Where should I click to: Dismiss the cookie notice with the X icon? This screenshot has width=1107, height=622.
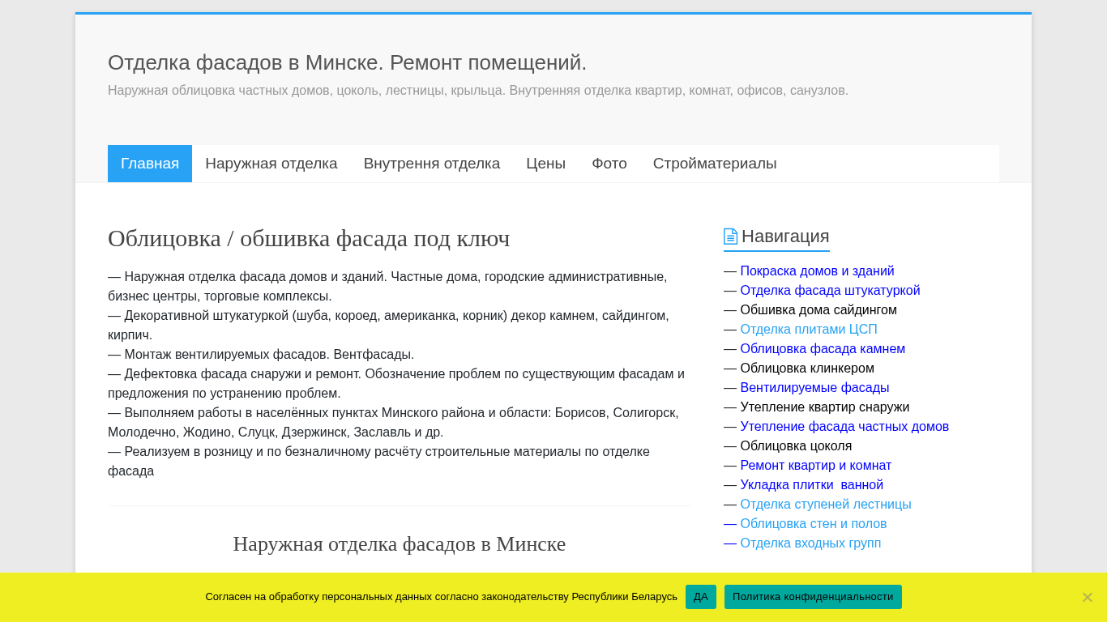(x=1087, y=597)
